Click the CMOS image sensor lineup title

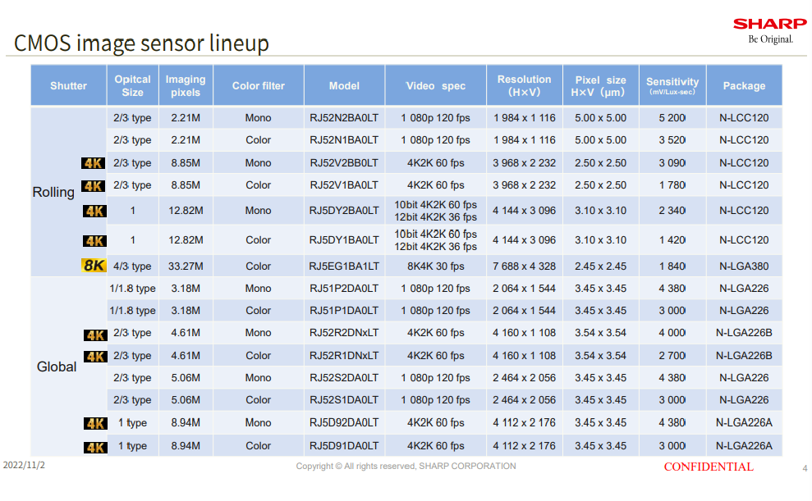(x=141, y=43)
